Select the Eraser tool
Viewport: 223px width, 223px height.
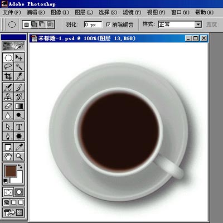coord(8,106)
